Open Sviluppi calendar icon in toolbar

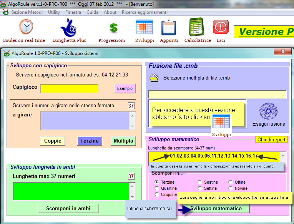pyautogui.click(x=144, y=27)
